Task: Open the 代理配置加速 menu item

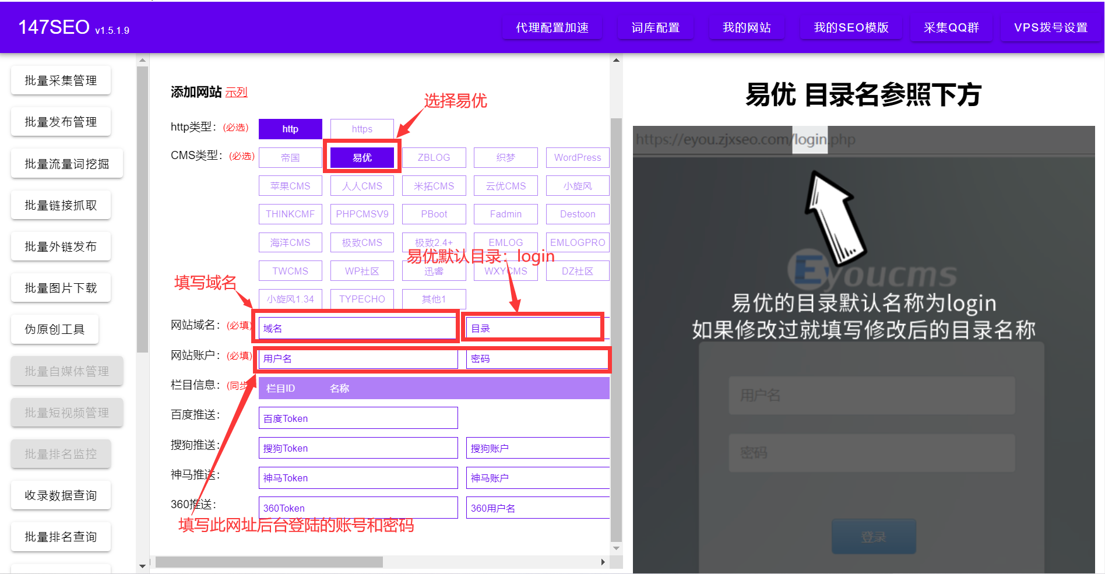Action: [552, 27]
